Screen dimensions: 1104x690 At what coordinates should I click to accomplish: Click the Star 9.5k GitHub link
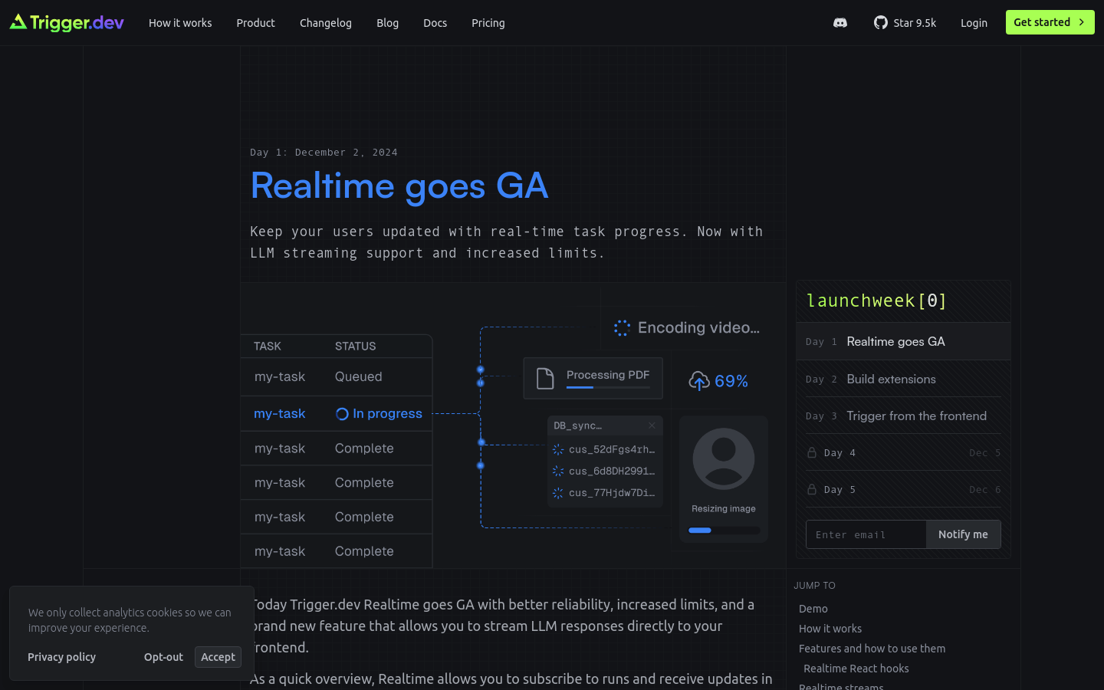(905, 23)
